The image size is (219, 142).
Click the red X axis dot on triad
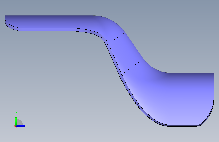16,126
